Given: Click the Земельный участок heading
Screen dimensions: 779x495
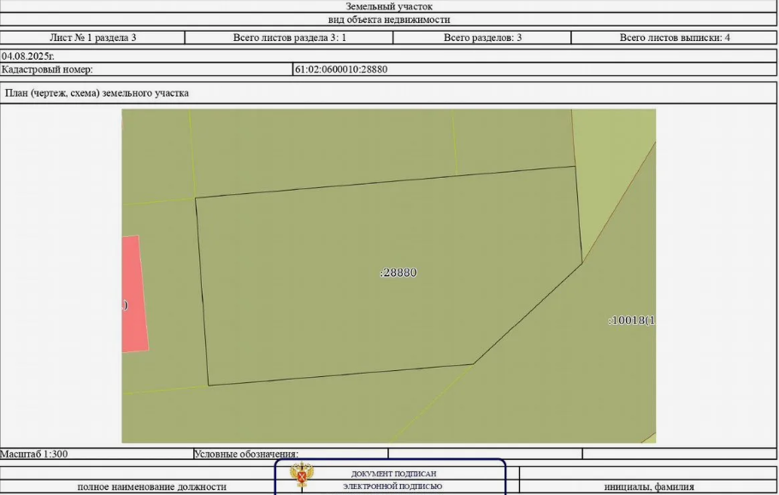Looking at the screenshot, I should (389, 7).
